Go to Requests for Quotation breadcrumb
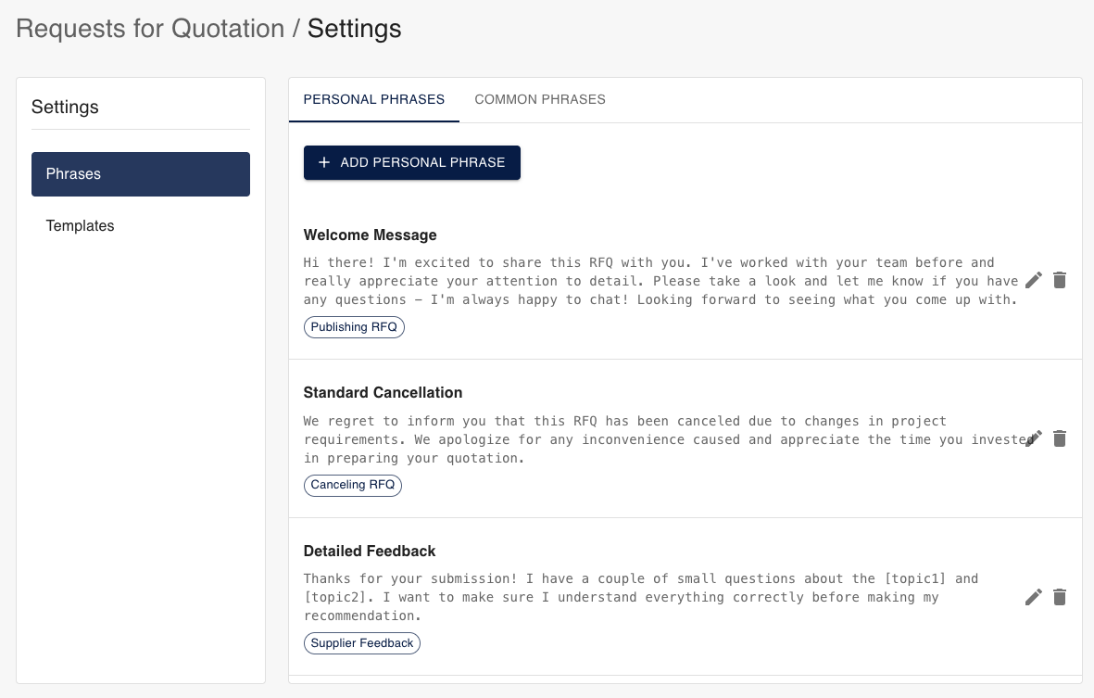The image size is (1094, 698). click(150, 29)
